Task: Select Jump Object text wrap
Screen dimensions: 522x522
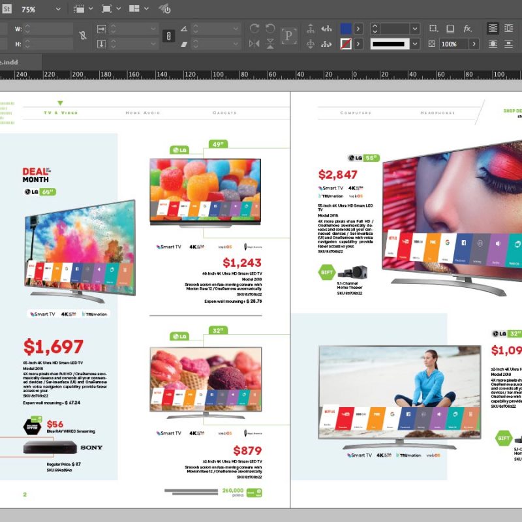Action: coord(509,44)
